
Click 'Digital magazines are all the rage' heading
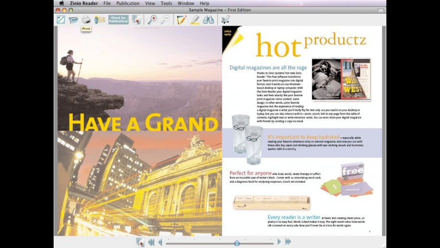click(268, 68)
